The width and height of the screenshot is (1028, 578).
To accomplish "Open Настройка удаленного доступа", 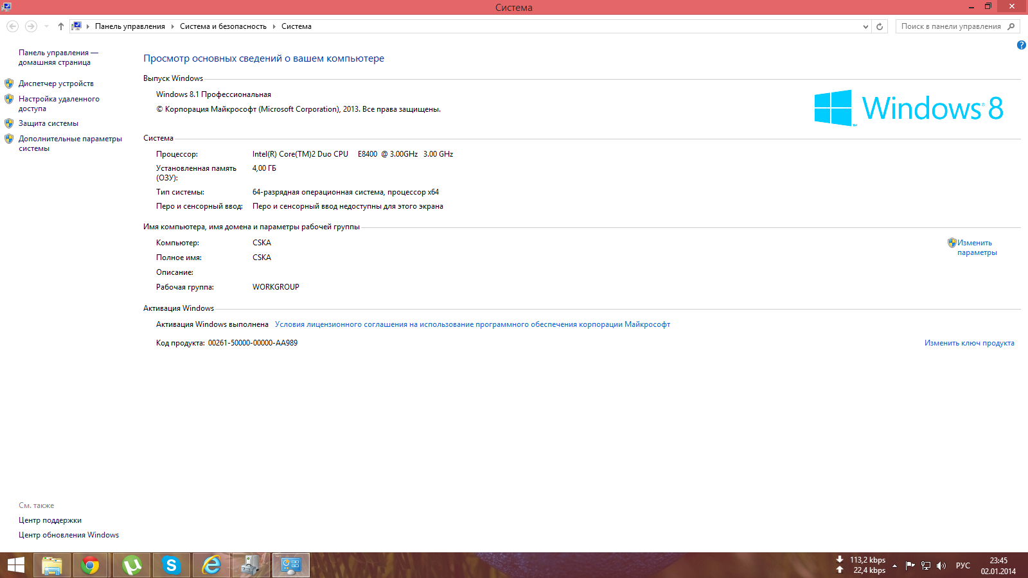I will tap(59, 103).
